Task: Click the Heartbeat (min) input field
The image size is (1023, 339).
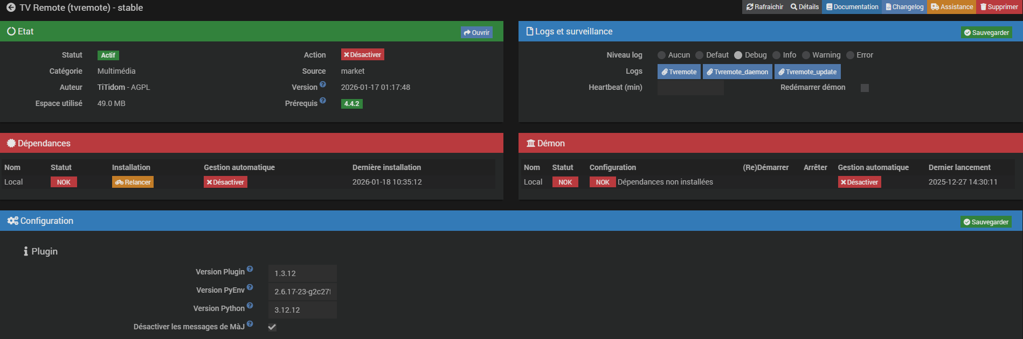Action: click(x=690, y=88)
